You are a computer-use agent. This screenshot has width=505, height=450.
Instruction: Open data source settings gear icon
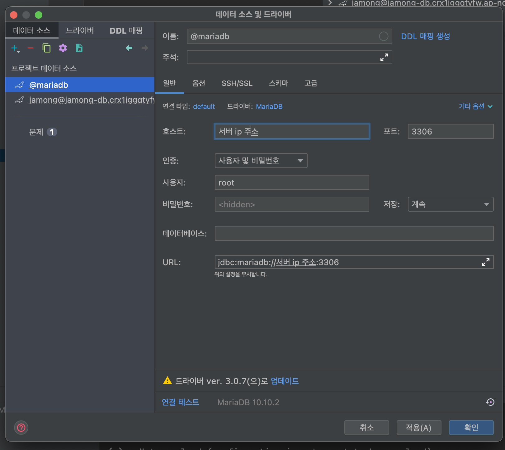63,48
